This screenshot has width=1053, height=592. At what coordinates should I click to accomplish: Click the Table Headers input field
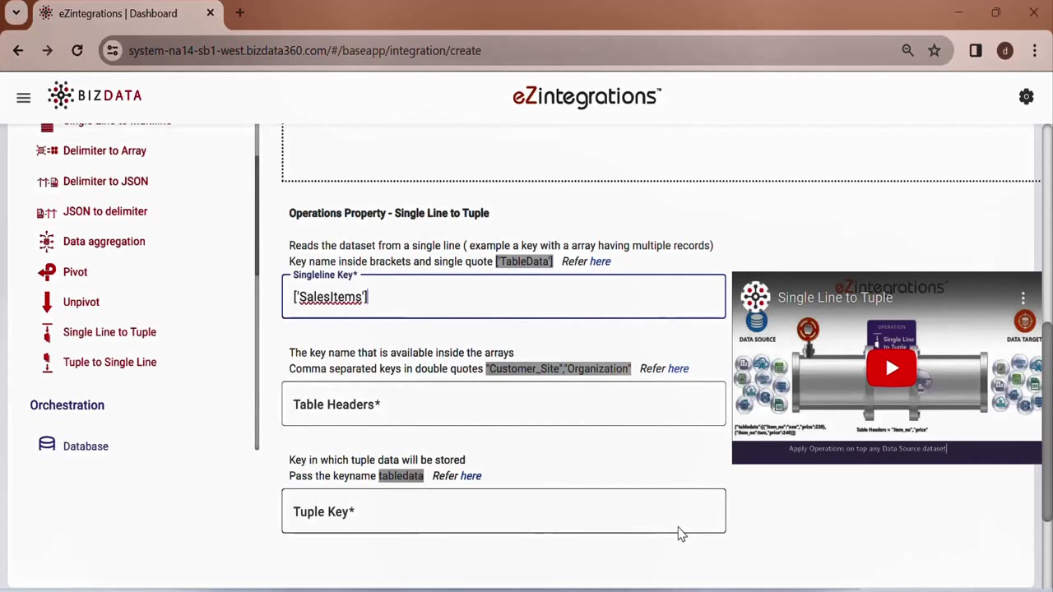tap(503, 404)
